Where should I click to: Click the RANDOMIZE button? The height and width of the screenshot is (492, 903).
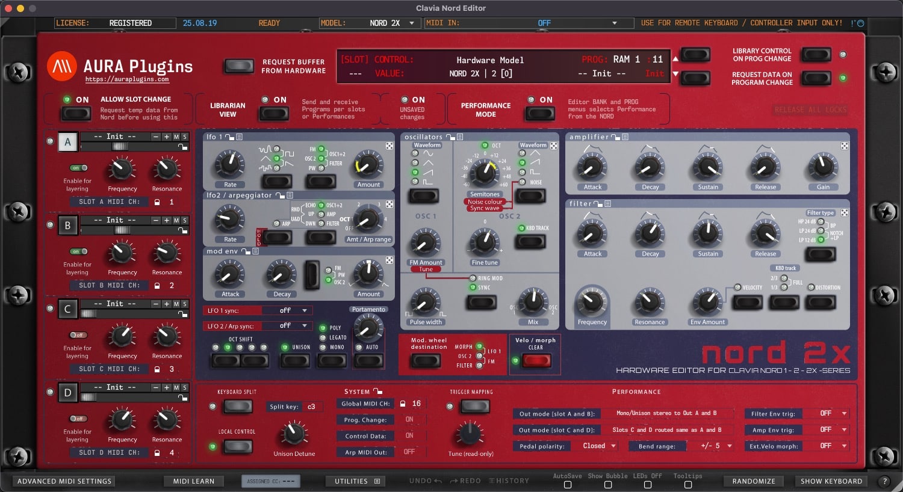click(x=754, y=481)
